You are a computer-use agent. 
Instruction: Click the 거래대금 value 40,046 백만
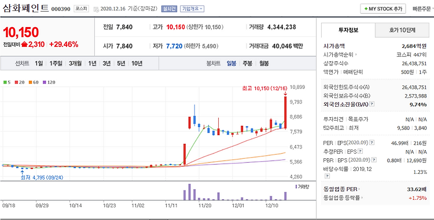pyautogui.click(x=287, y=46)
